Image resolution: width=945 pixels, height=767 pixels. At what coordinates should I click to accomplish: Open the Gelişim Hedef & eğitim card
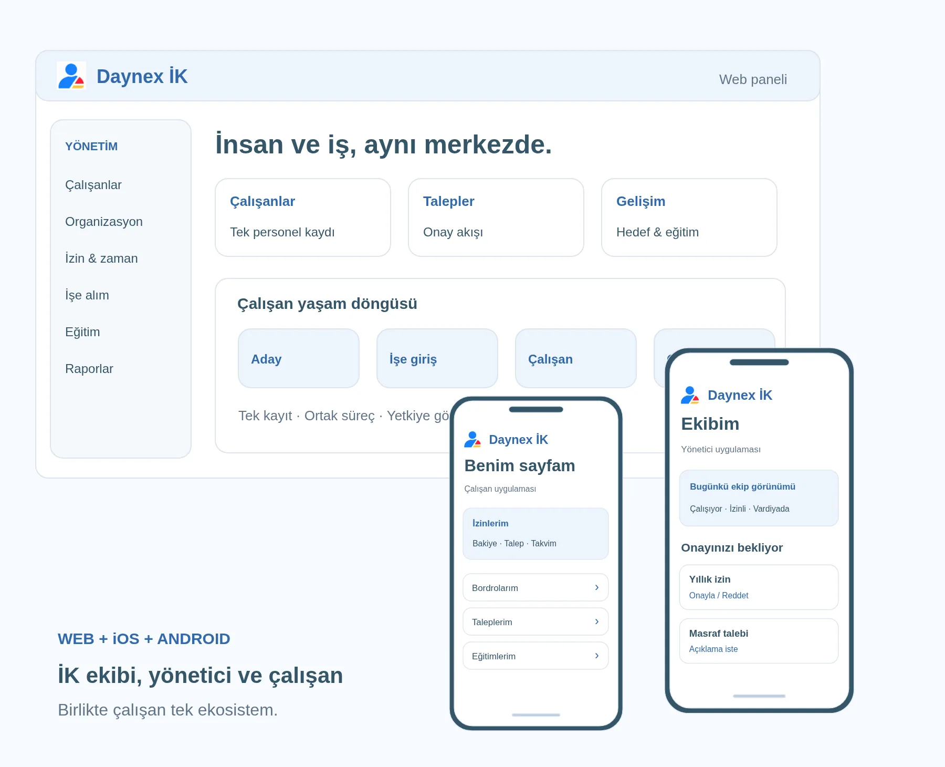pos(689,217)
